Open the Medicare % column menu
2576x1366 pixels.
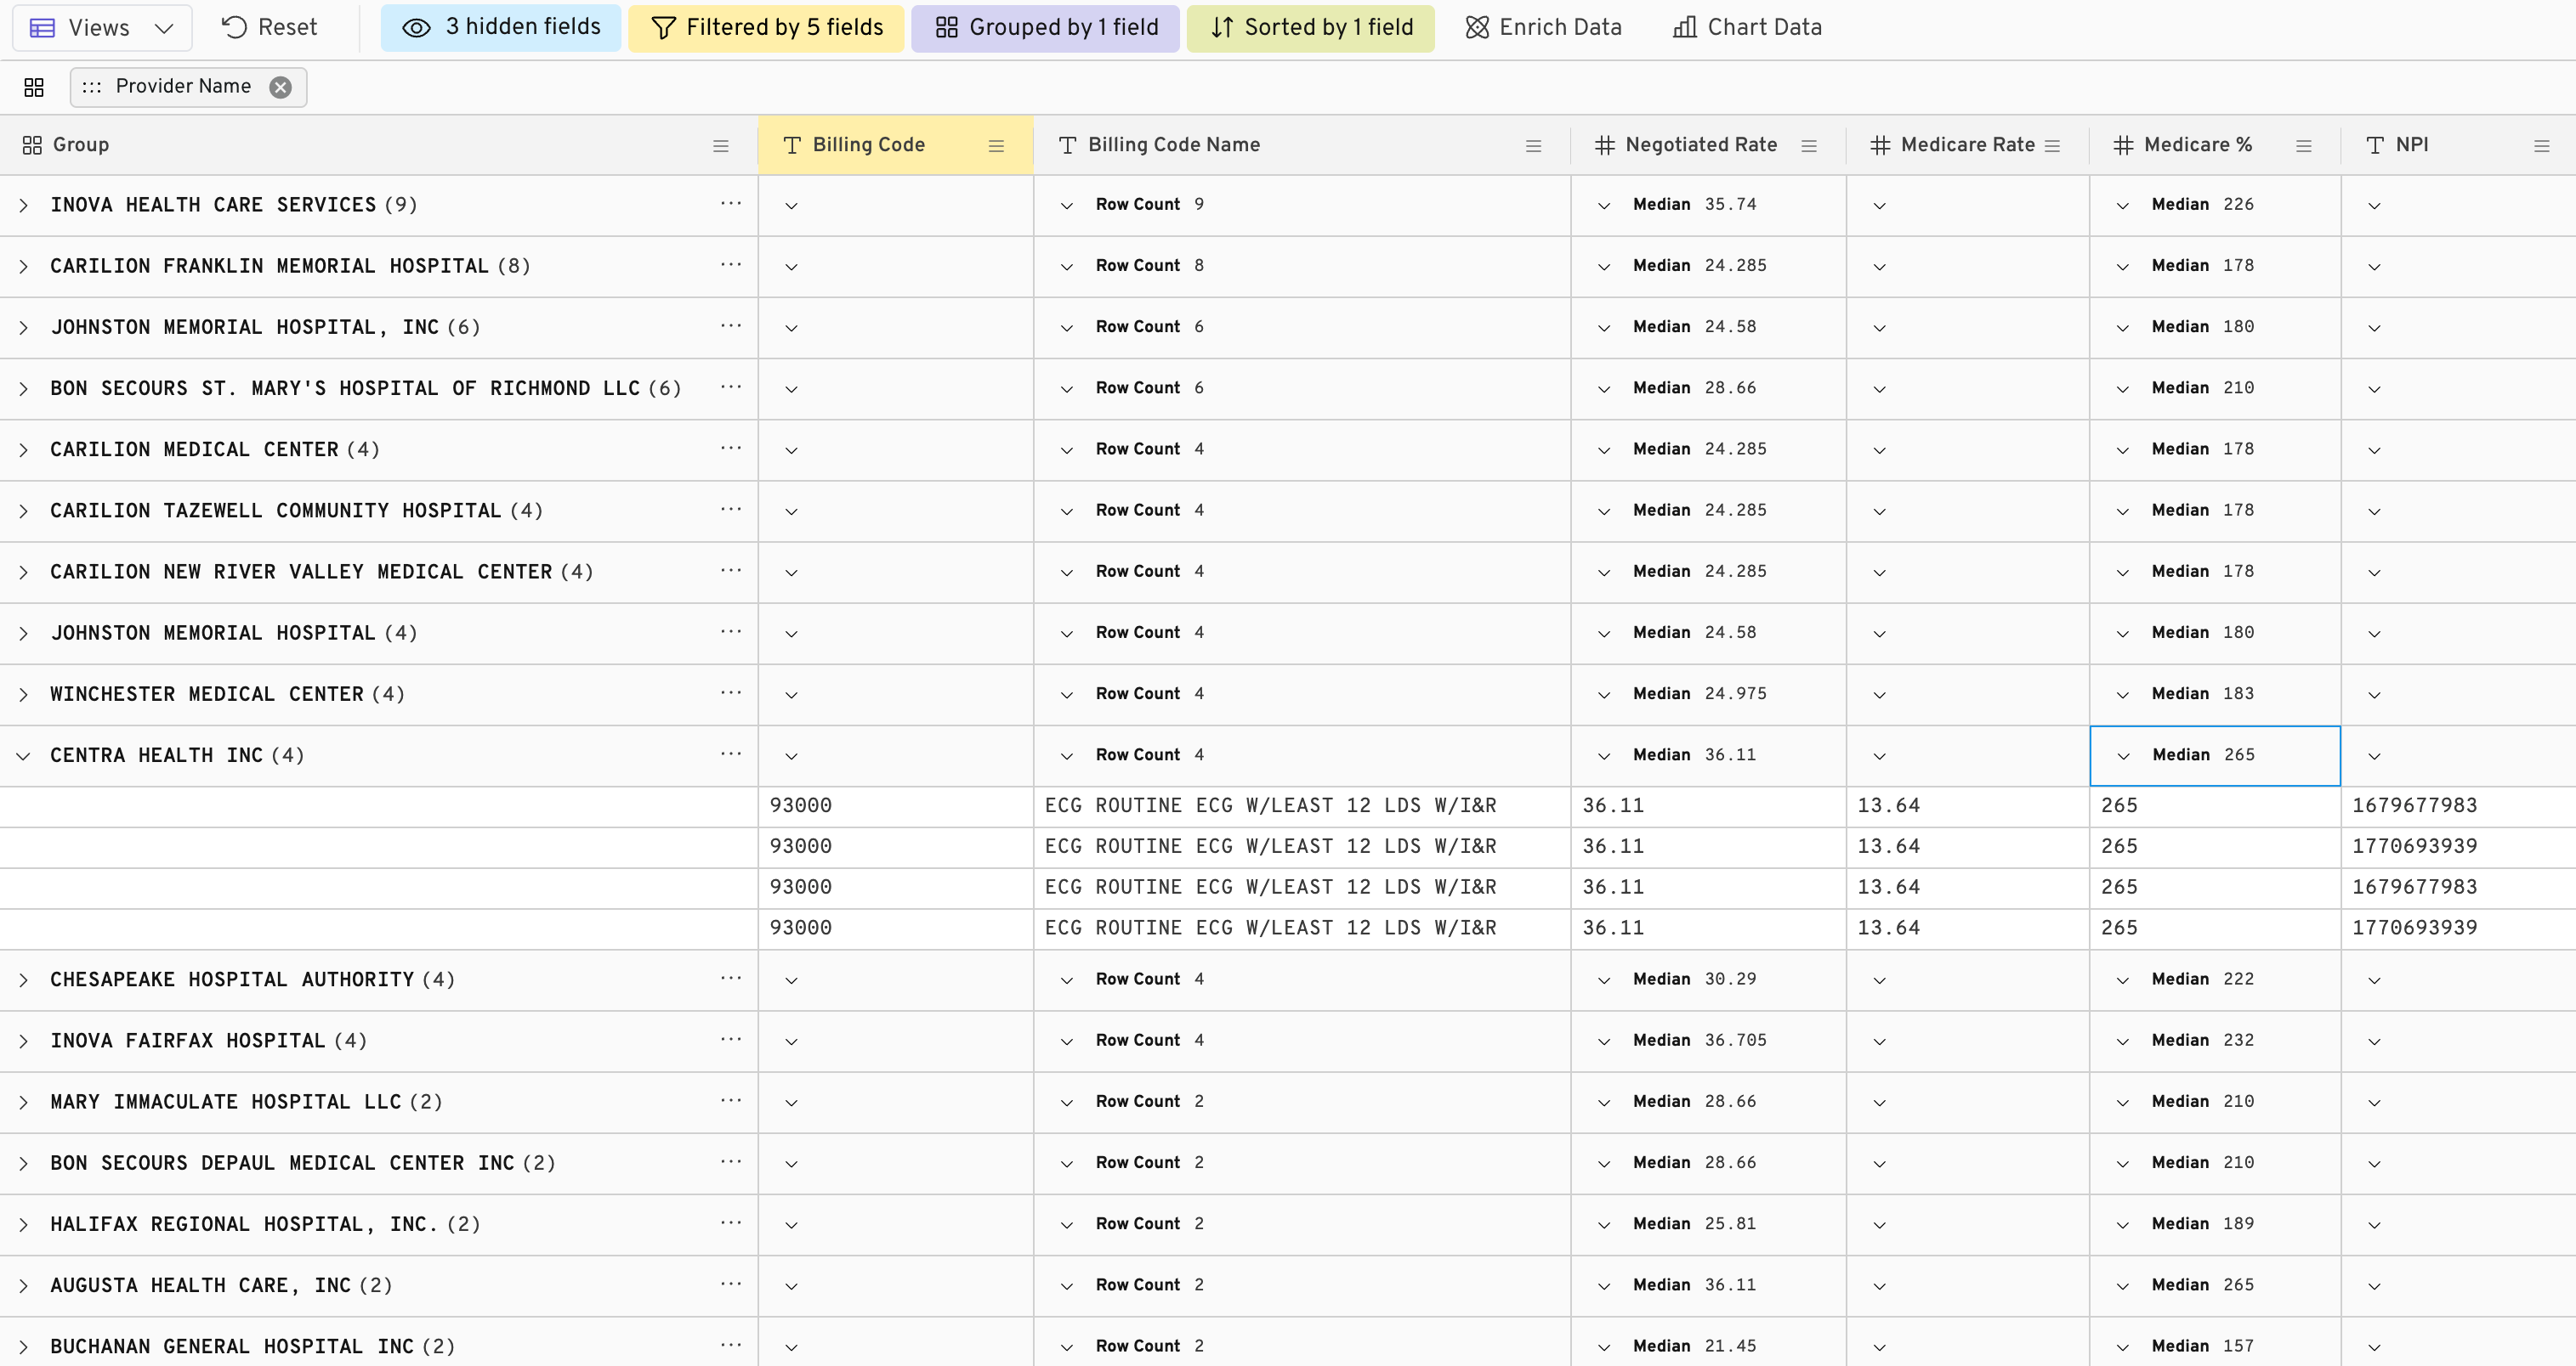[x=2304, y=146]
